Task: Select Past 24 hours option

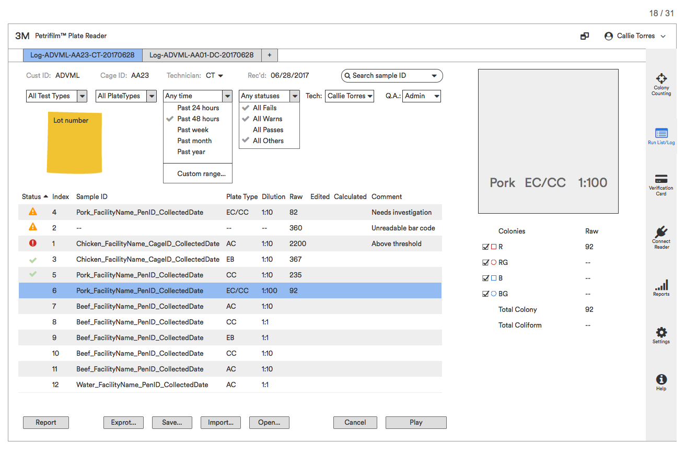Action: (x=198, y=108)
